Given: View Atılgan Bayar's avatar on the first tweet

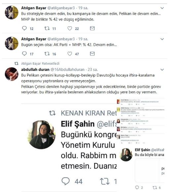Looking at the screenshot, I should [x=12, y=13].
